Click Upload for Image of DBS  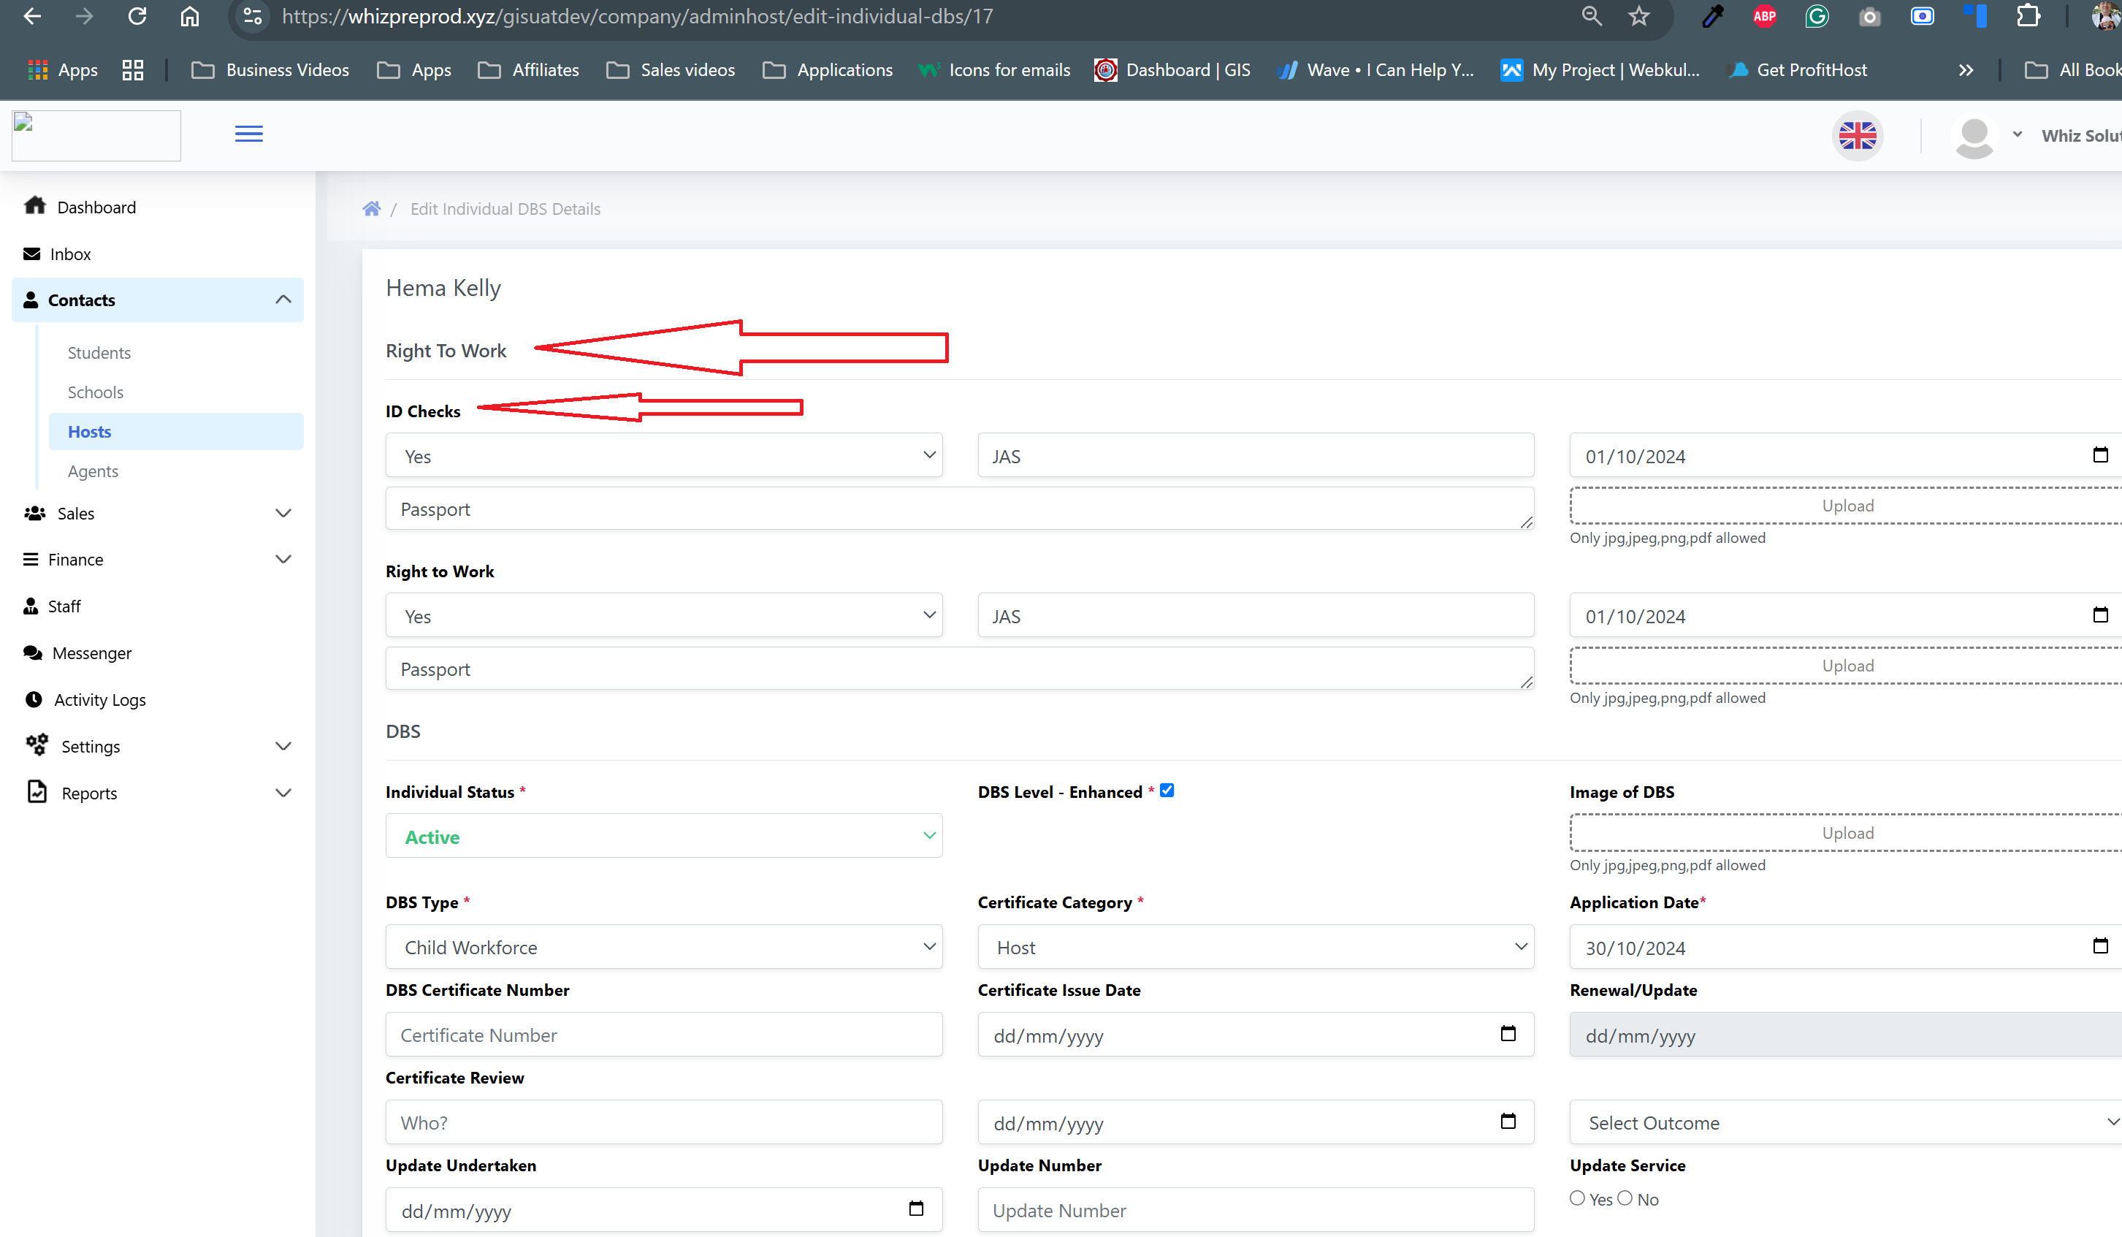tap(1847, 833)
